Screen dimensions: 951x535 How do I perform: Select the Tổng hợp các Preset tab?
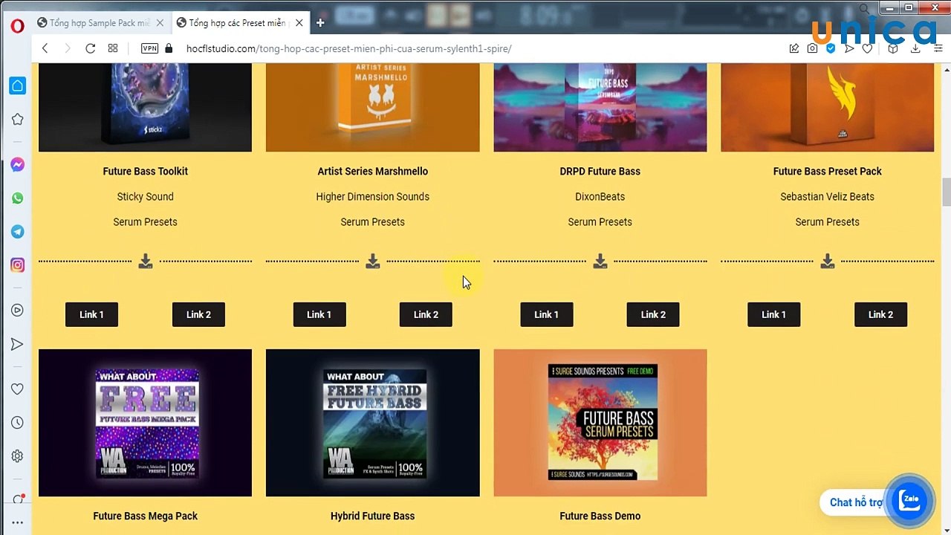point(239,23)
